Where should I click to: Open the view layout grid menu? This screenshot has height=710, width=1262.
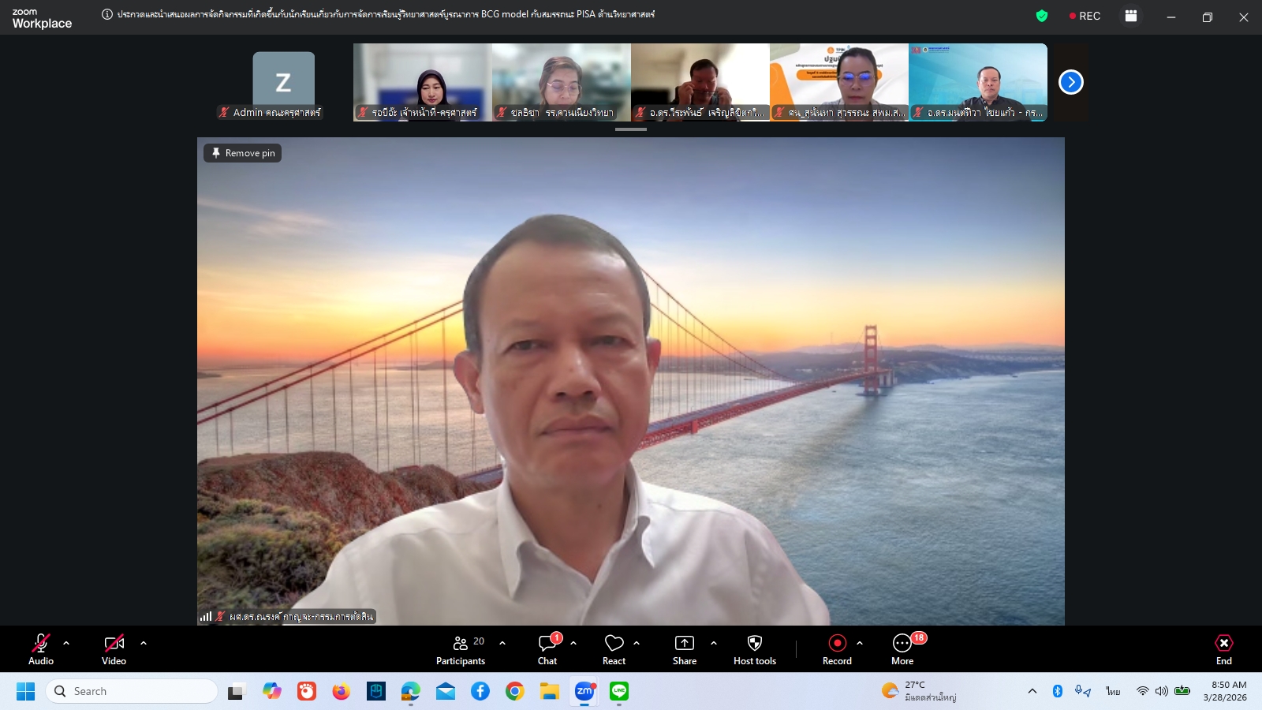(x=1130, y=16)
